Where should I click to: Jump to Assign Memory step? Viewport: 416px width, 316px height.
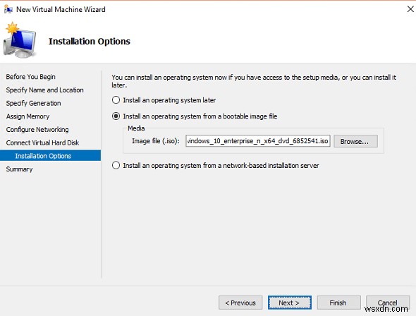[x=27, y=116]
